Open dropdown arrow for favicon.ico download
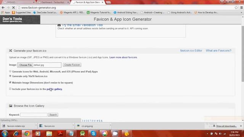 coord(73,126)
